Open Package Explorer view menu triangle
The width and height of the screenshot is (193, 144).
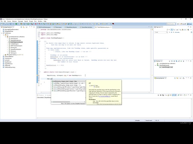pyautogui.click(x=30, y=27)
